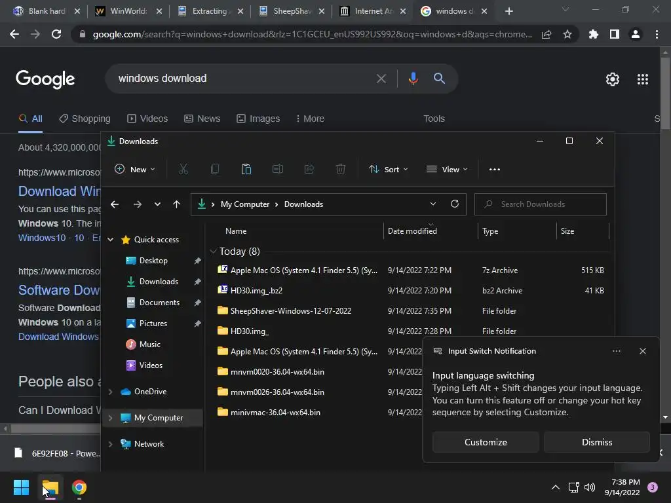The width and height of the screenshot is (671, 503).
Task: Start Google voice search microphone
Action: (413, 79)
